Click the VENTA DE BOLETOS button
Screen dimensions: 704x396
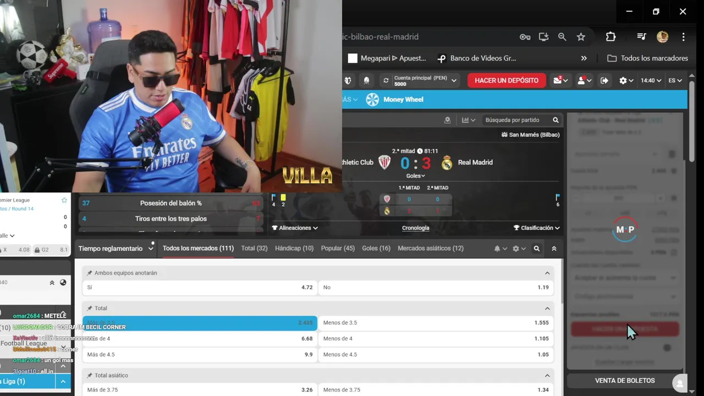(625, 381)
